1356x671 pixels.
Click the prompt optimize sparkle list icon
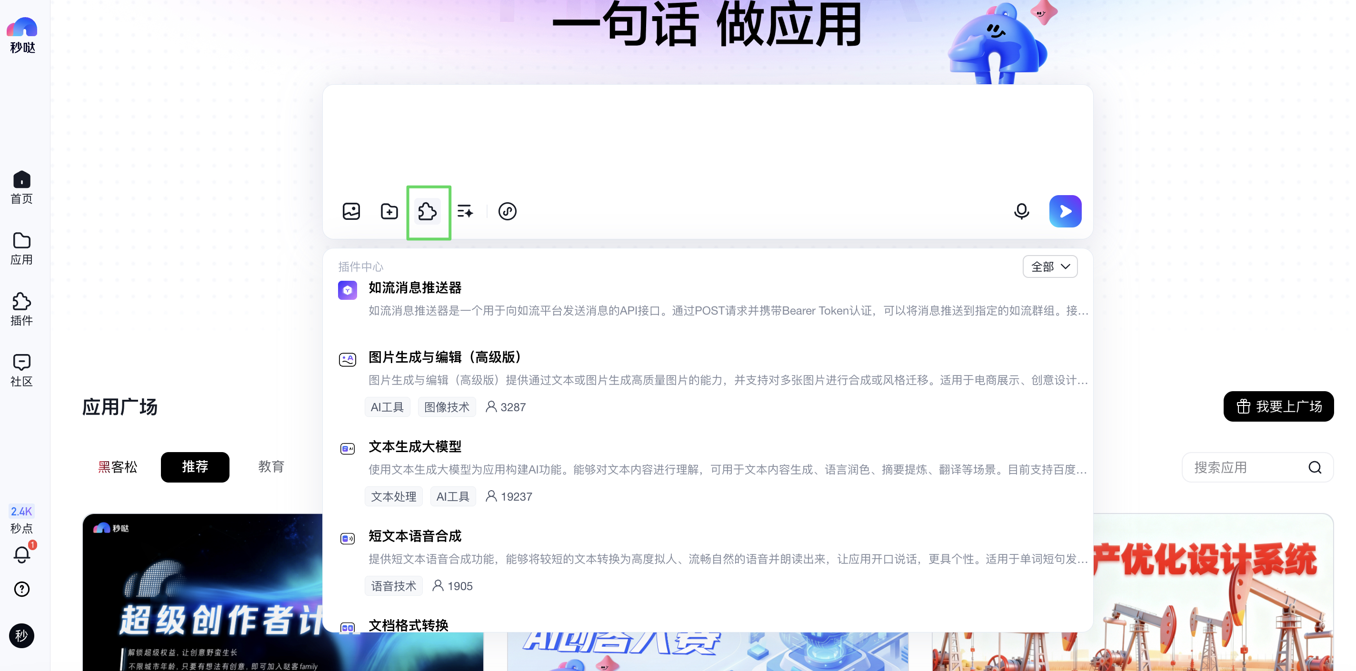click(465, 212)
